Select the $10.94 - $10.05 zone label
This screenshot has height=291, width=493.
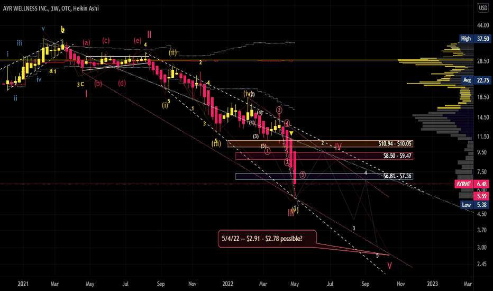395,144
